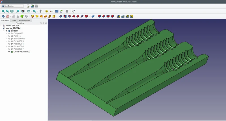Show the hidden Pad011 feature
The image size is (226, 121).
[9, 36]
